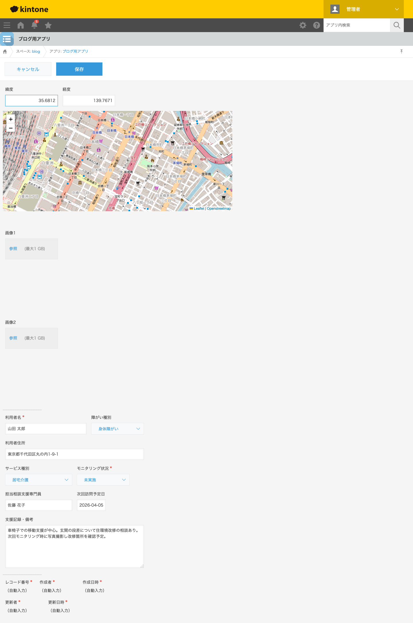Focus the 経度 input field
This screenshot has width=413, height=623.
[89, 101]
